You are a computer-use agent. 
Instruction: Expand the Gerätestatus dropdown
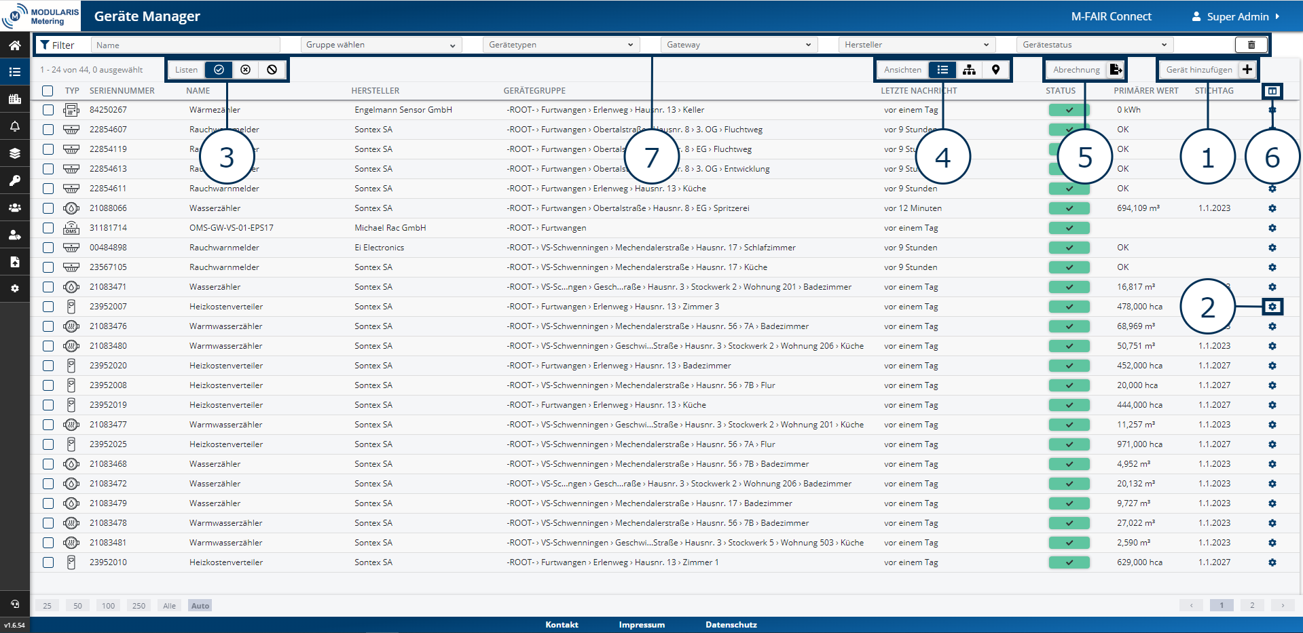pos(1094,45)
